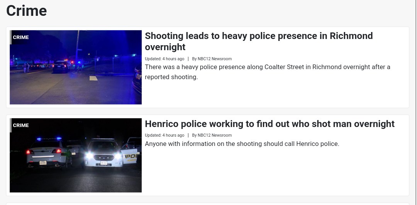Open the Henrico police shooting headline
The image size is (417, 205).
click(270, 124)
